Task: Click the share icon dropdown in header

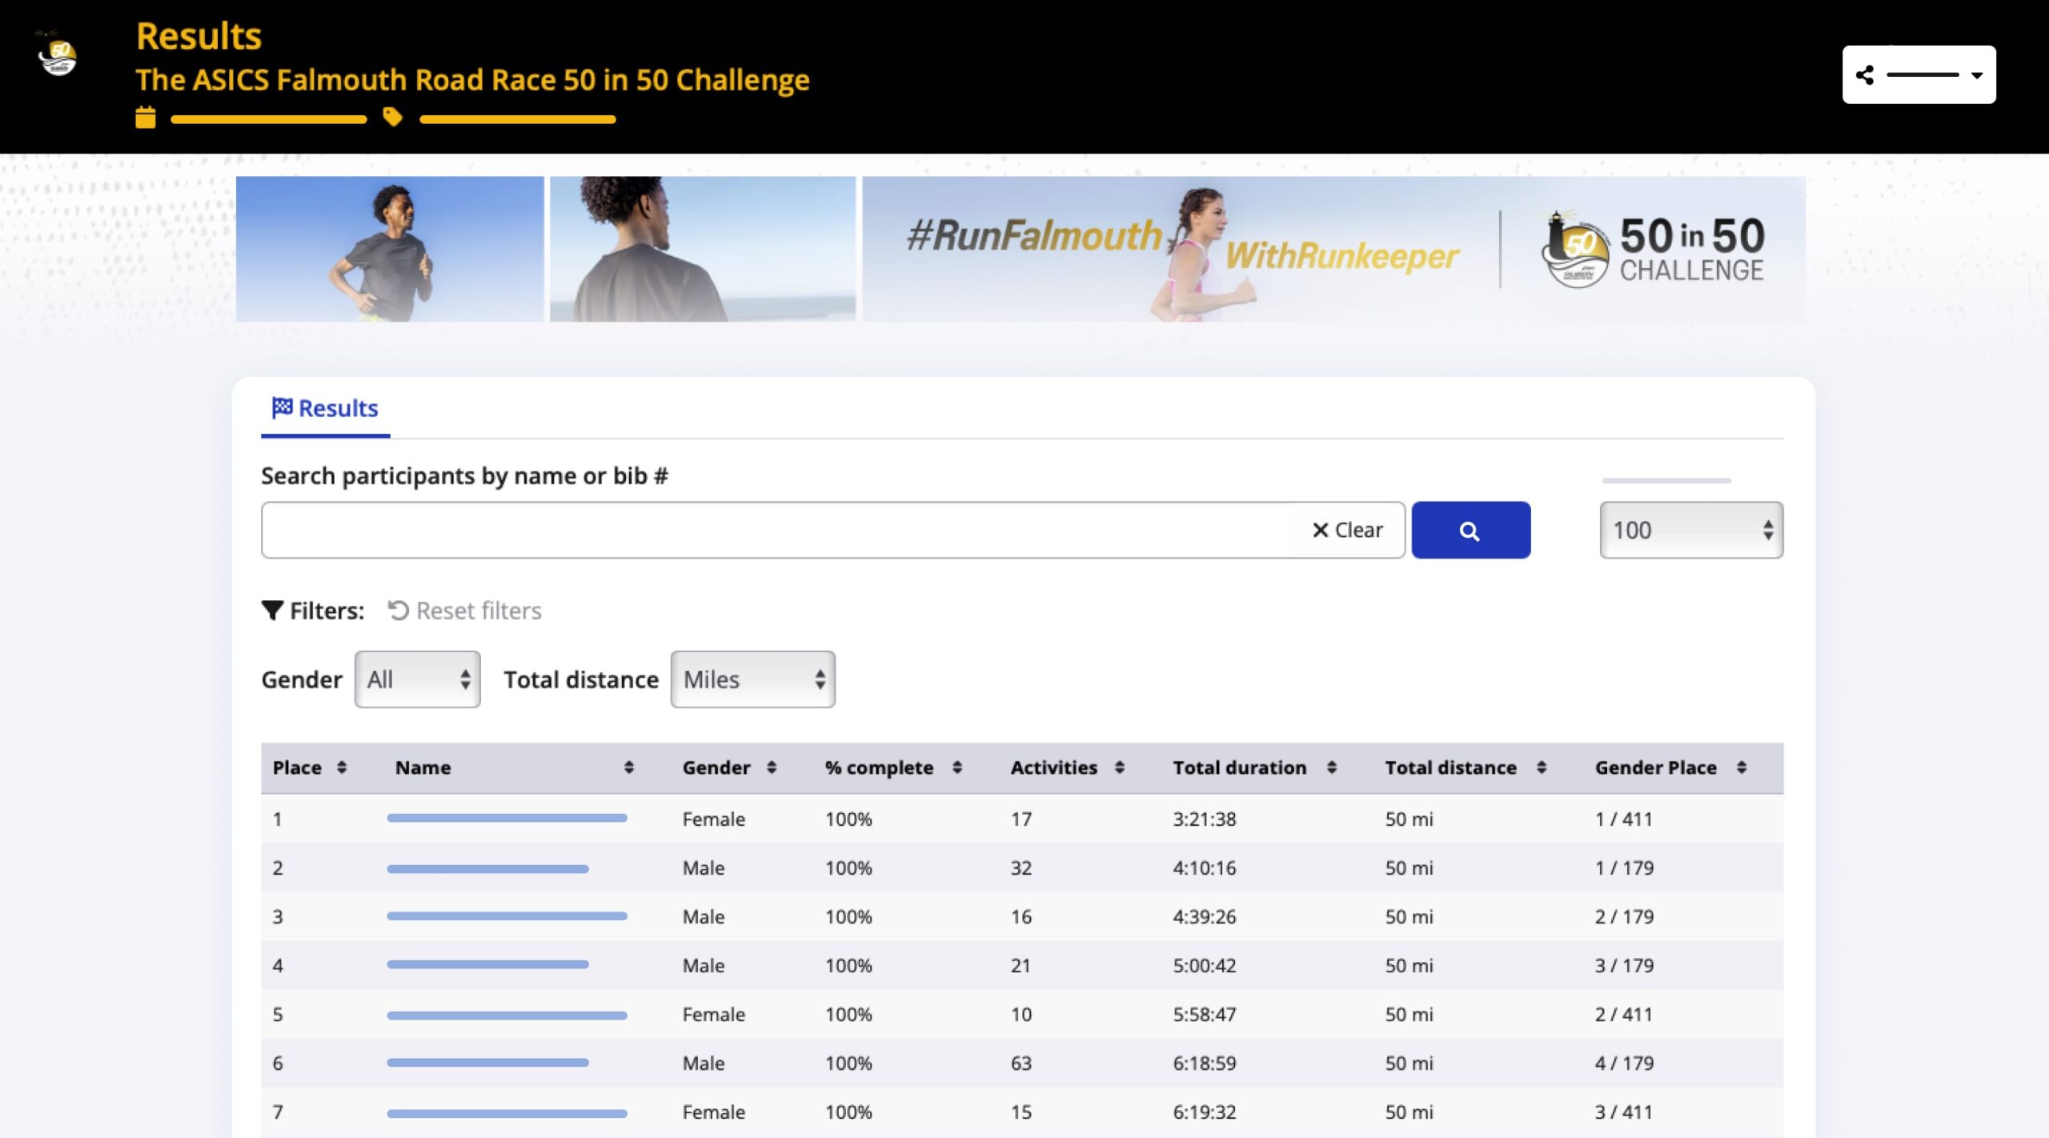Action: coord(1919,74)
